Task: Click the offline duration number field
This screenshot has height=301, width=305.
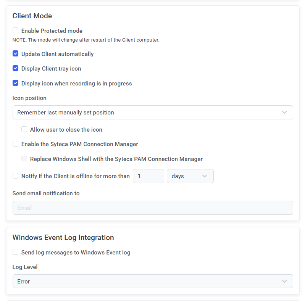Action: coord(148,176)
